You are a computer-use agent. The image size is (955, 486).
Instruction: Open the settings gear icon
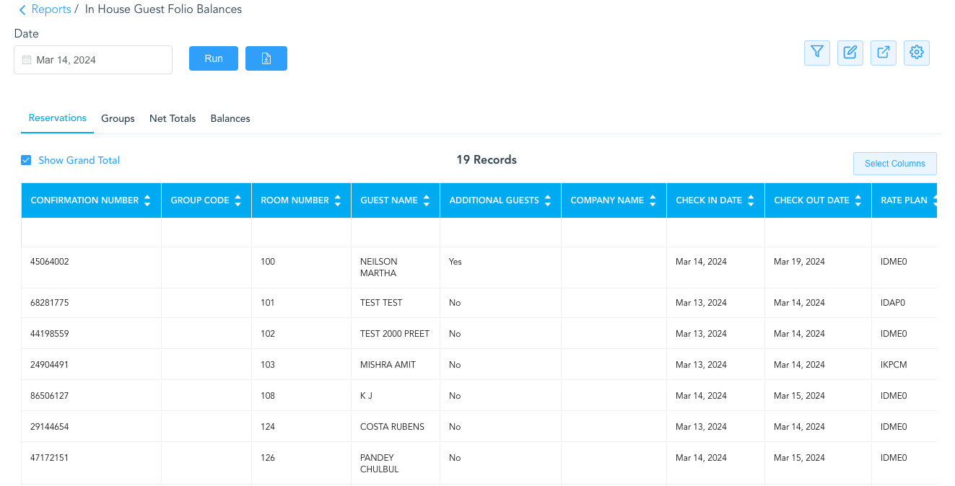[917, 53]
